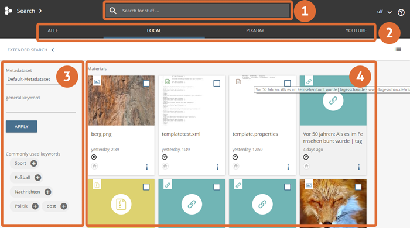The width and height of the screenshot is (410, 228).
Task: Tick checkbox on yellow zip card
Action: click(x=146, y=186)
